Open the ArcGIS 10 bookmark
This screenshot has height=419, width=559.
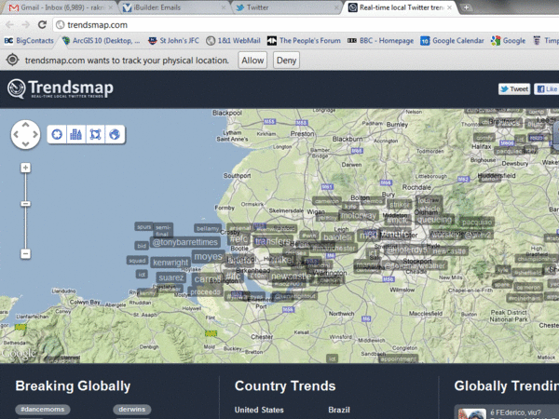coord(101,41)
